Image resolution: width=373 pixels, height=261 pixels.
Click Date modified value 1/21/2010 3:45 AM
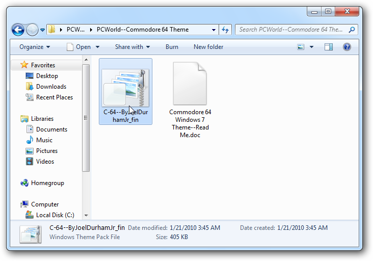pyautogui.click(x=195, y=228)
